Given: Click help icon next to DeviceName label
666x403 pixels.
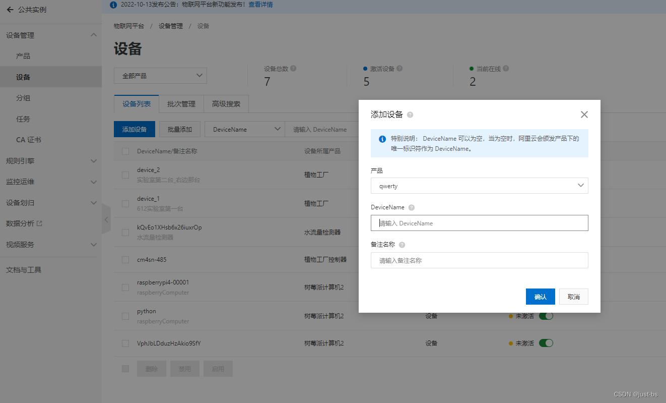Looking at the screenshot, I should tap(412, 207).
